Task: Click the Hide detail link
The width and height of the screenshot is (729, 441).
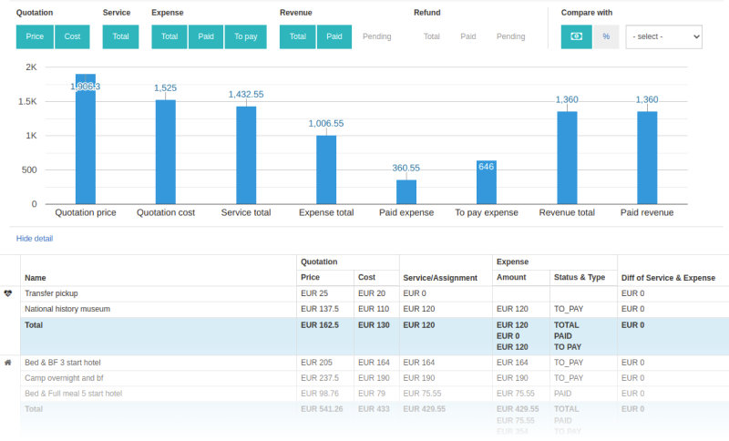Action: tap(35, 239)
